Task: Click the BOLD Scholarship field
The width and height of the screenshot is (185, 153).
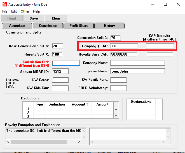Action: coord(118,88)
